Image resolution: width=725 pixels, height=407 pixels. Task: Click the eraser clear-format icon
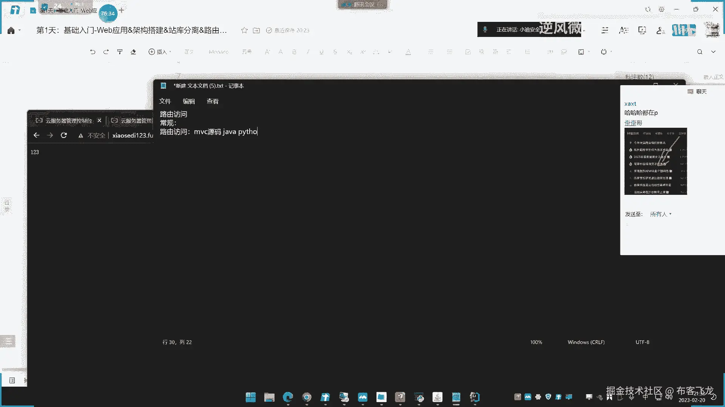[x=133, y=52]
